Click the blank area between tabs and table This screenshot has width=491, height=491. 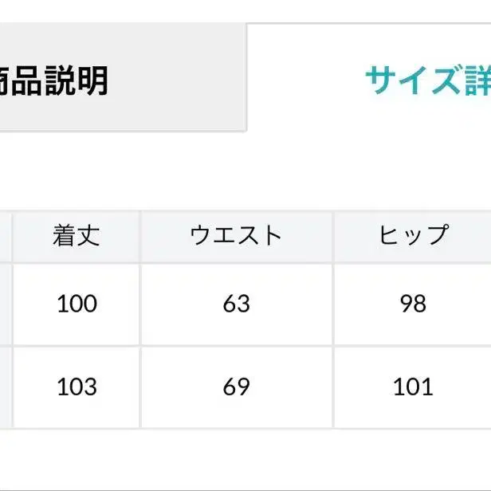tap(239, 171)
